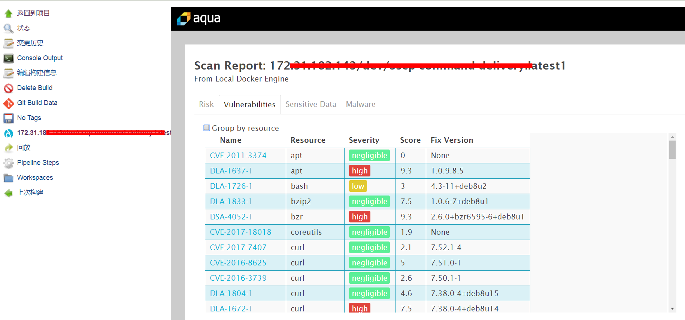Open vulnerability CVE-2016-3739
The height and width of the screenshot is (320, 685).
(238, 278)
